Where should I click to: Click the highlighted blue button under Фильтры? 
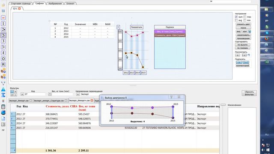tap(12, 91)
